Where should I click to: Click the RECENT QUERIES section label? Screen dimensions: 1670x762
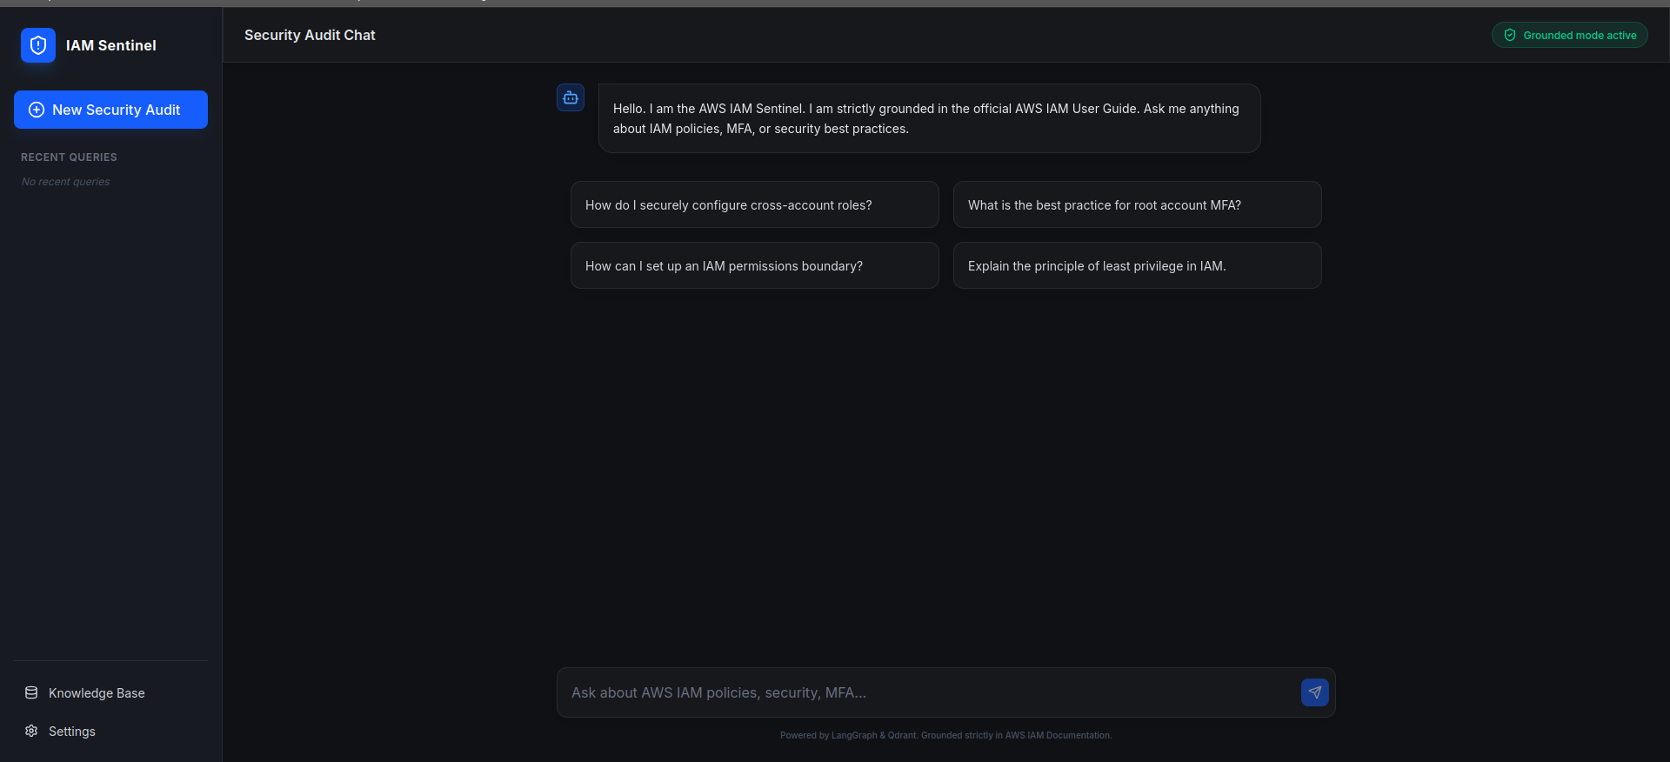(69, 157)
